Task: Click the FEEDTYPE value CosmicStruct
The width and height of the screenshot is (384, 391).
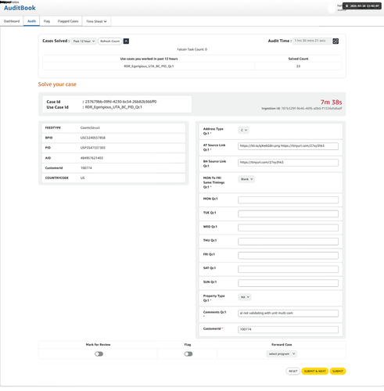Action: click(x=90, y=127)
